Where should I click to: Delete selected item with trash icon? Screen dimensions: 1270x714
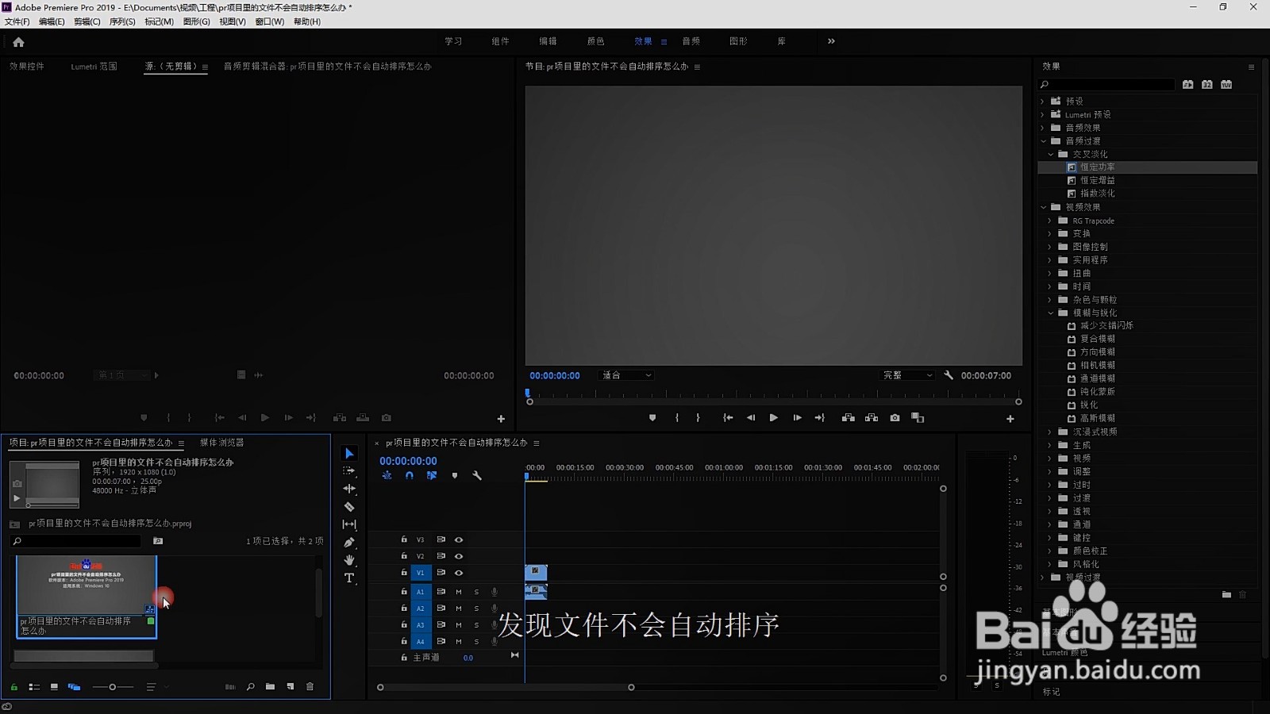(310, 687)
